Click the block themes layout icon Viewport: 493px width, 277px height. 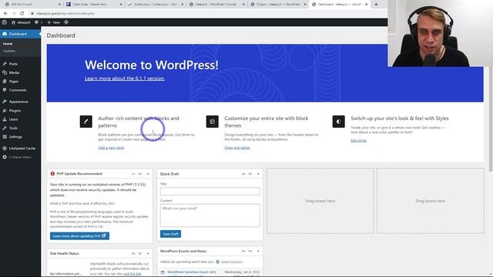coord(213,122)
